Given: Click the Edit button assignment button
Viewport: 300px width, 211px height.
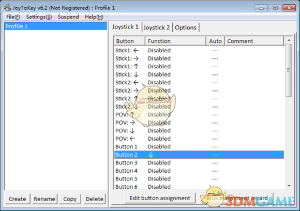Looking at the screenshot, I should 160,198.
